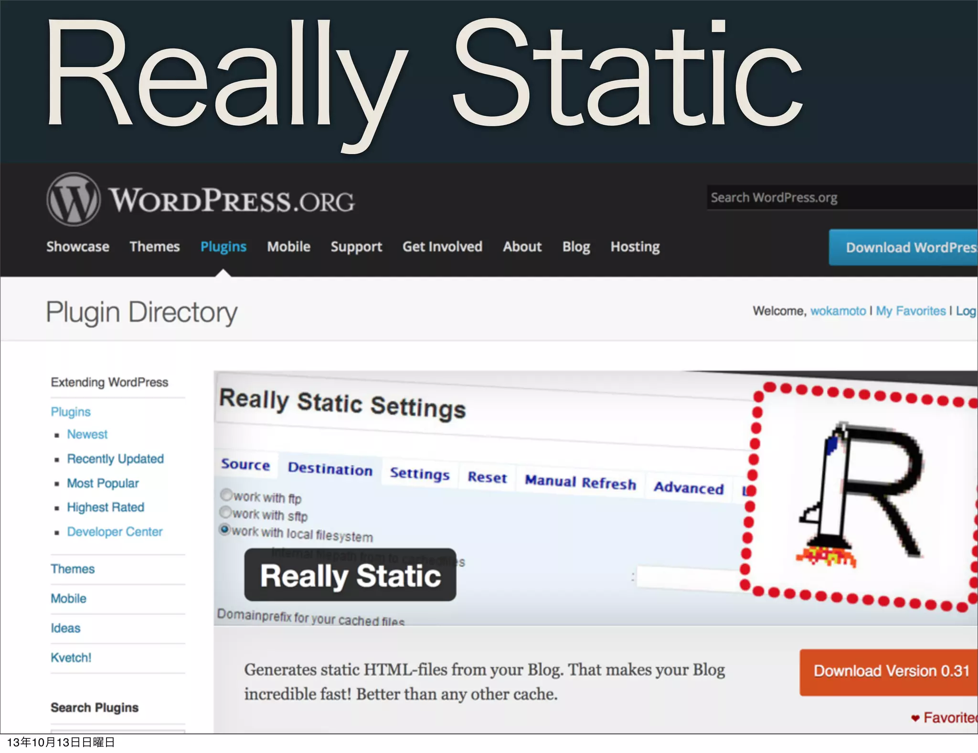978x753 pixels.
Task: Click the Download WordPress button
Action: (904, 247)
